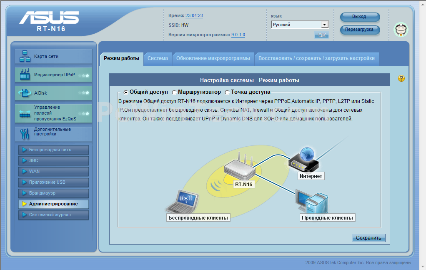Image resolution: width=426 pixels, height=270 pixels.
Task: Click the doctor mascot icon
Action: 401,30
